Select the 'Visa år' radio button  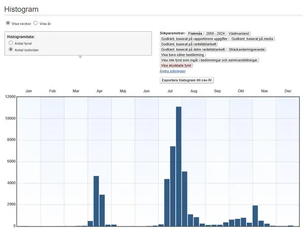tap(35, 23)
